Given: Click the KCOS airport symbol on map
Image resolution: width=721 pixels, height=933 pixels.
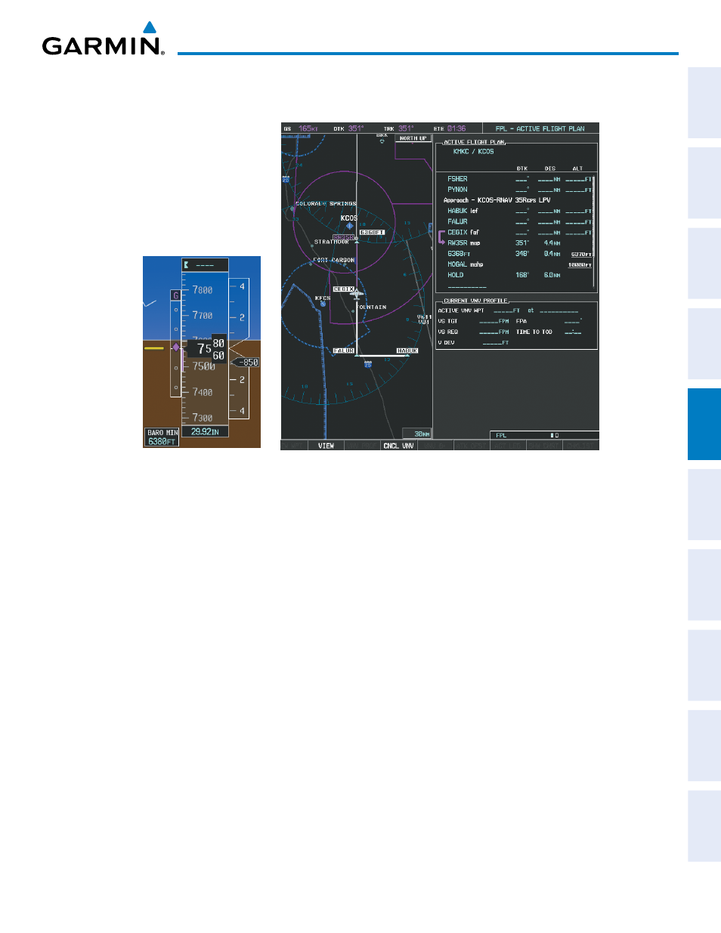Looking at the screenshot, I should pyautogui.click(x=349, y=226).
